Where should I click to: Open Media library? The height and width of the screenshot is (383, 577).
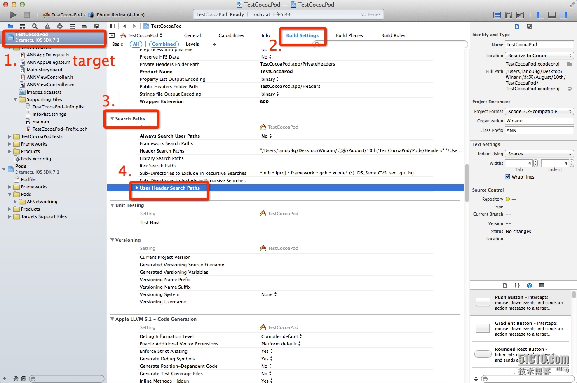click(x=542, y=285)
